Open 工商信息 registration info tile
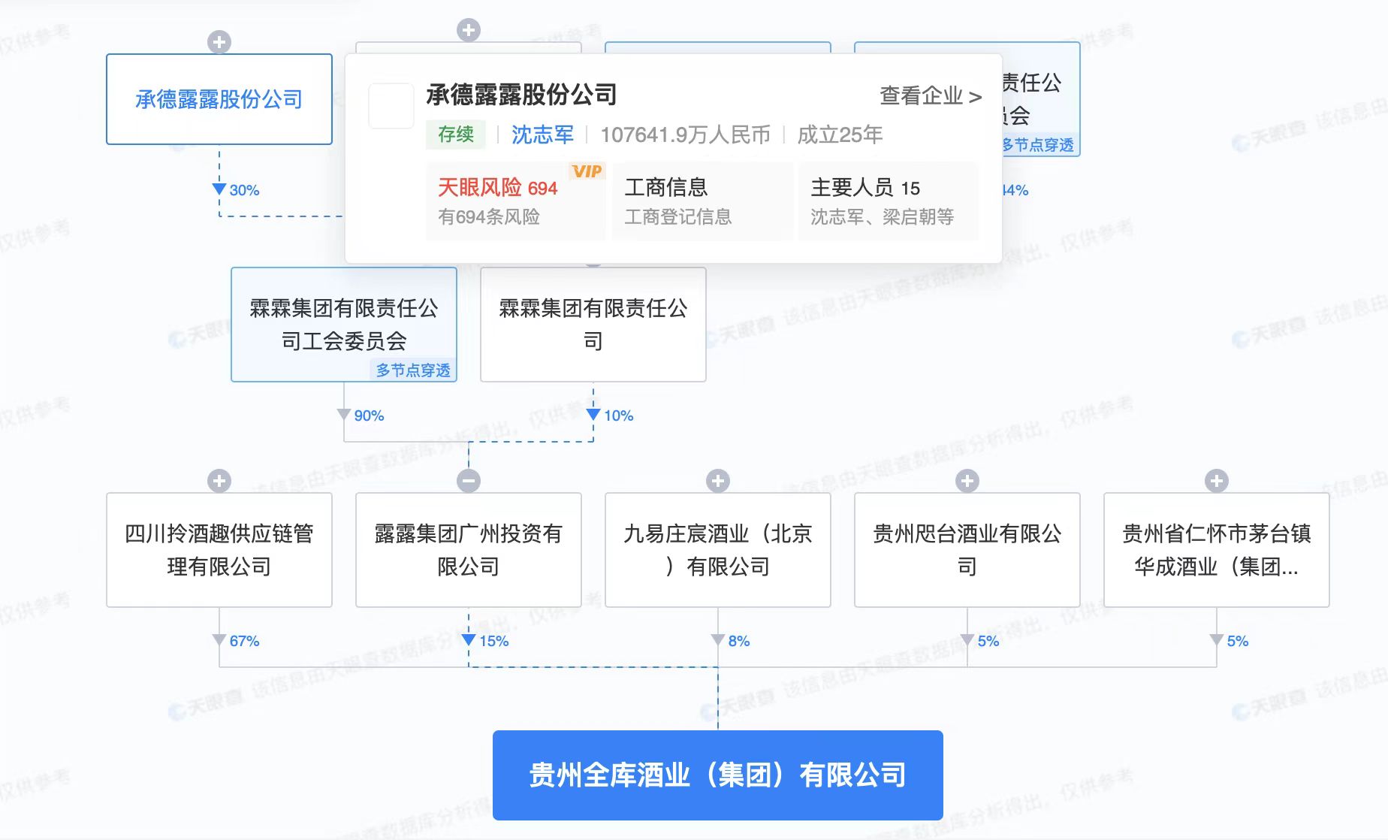 (x=702, y=201)
